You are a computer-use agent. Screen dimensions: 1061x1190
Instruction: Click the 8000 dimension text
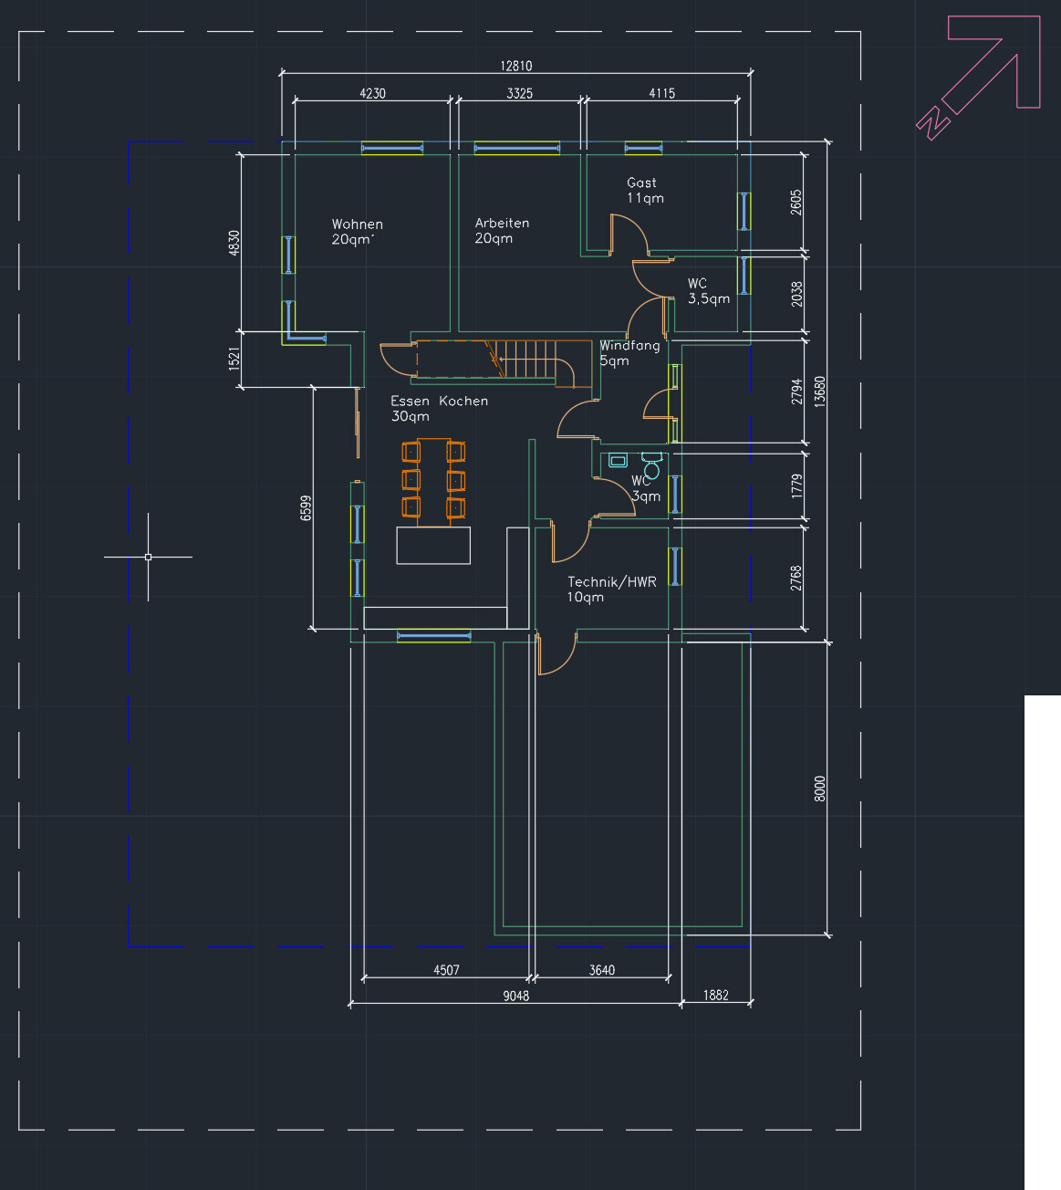tap(819, 789)
